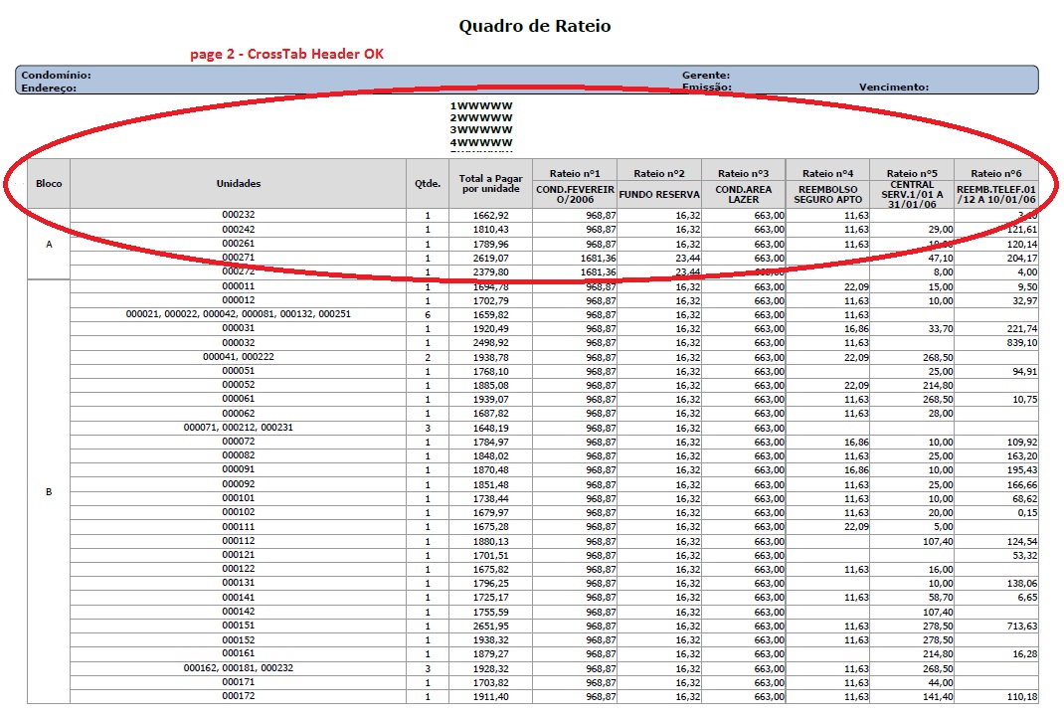Click the '3WWWWW' crosstab header line

pyautogui.click(x=481, y=129)
